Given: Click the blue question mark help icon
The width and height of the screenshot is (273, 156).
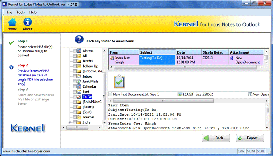Looking at the screenshot, I should (x=79, y=39).
